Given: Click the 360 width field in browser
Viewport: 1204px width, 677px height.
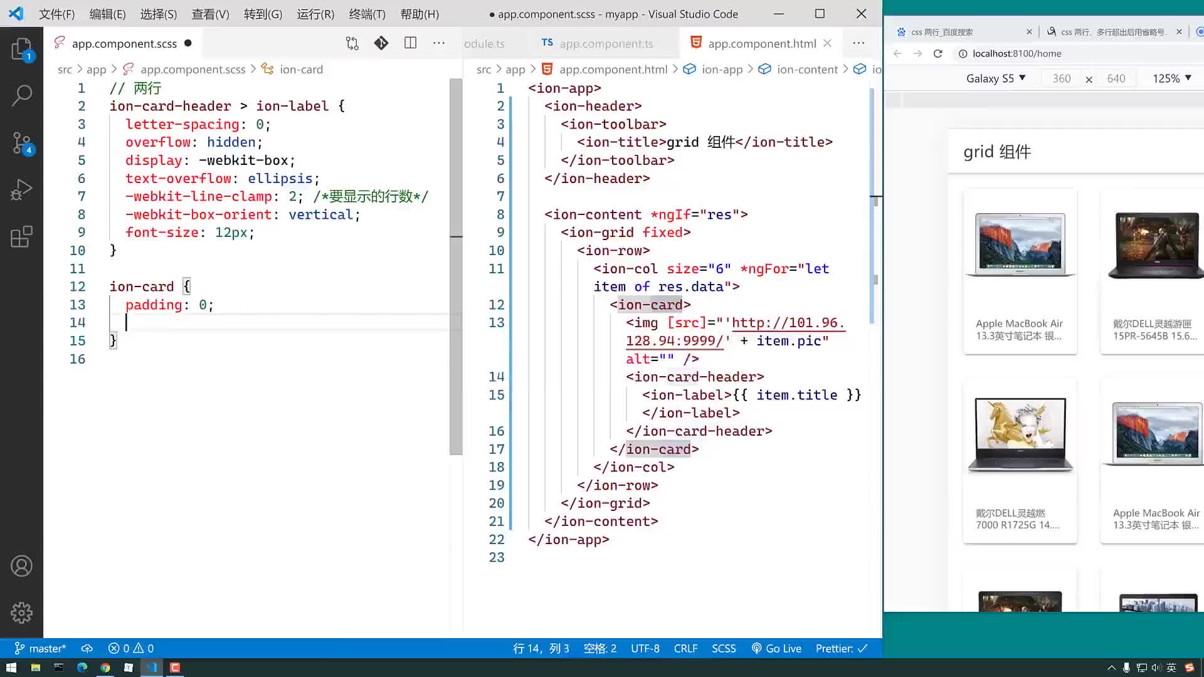Looking at the screenshot, I should click(1062, 78).
